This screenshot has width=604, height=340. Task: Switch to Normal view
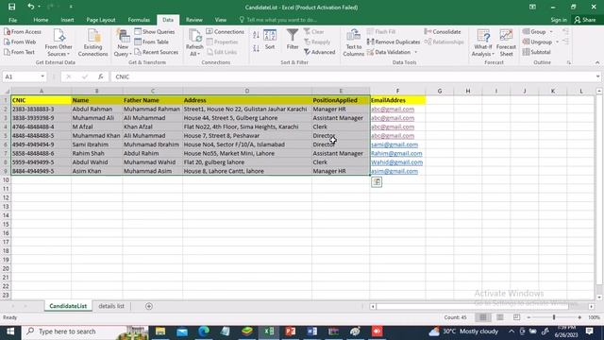point(482,317)
